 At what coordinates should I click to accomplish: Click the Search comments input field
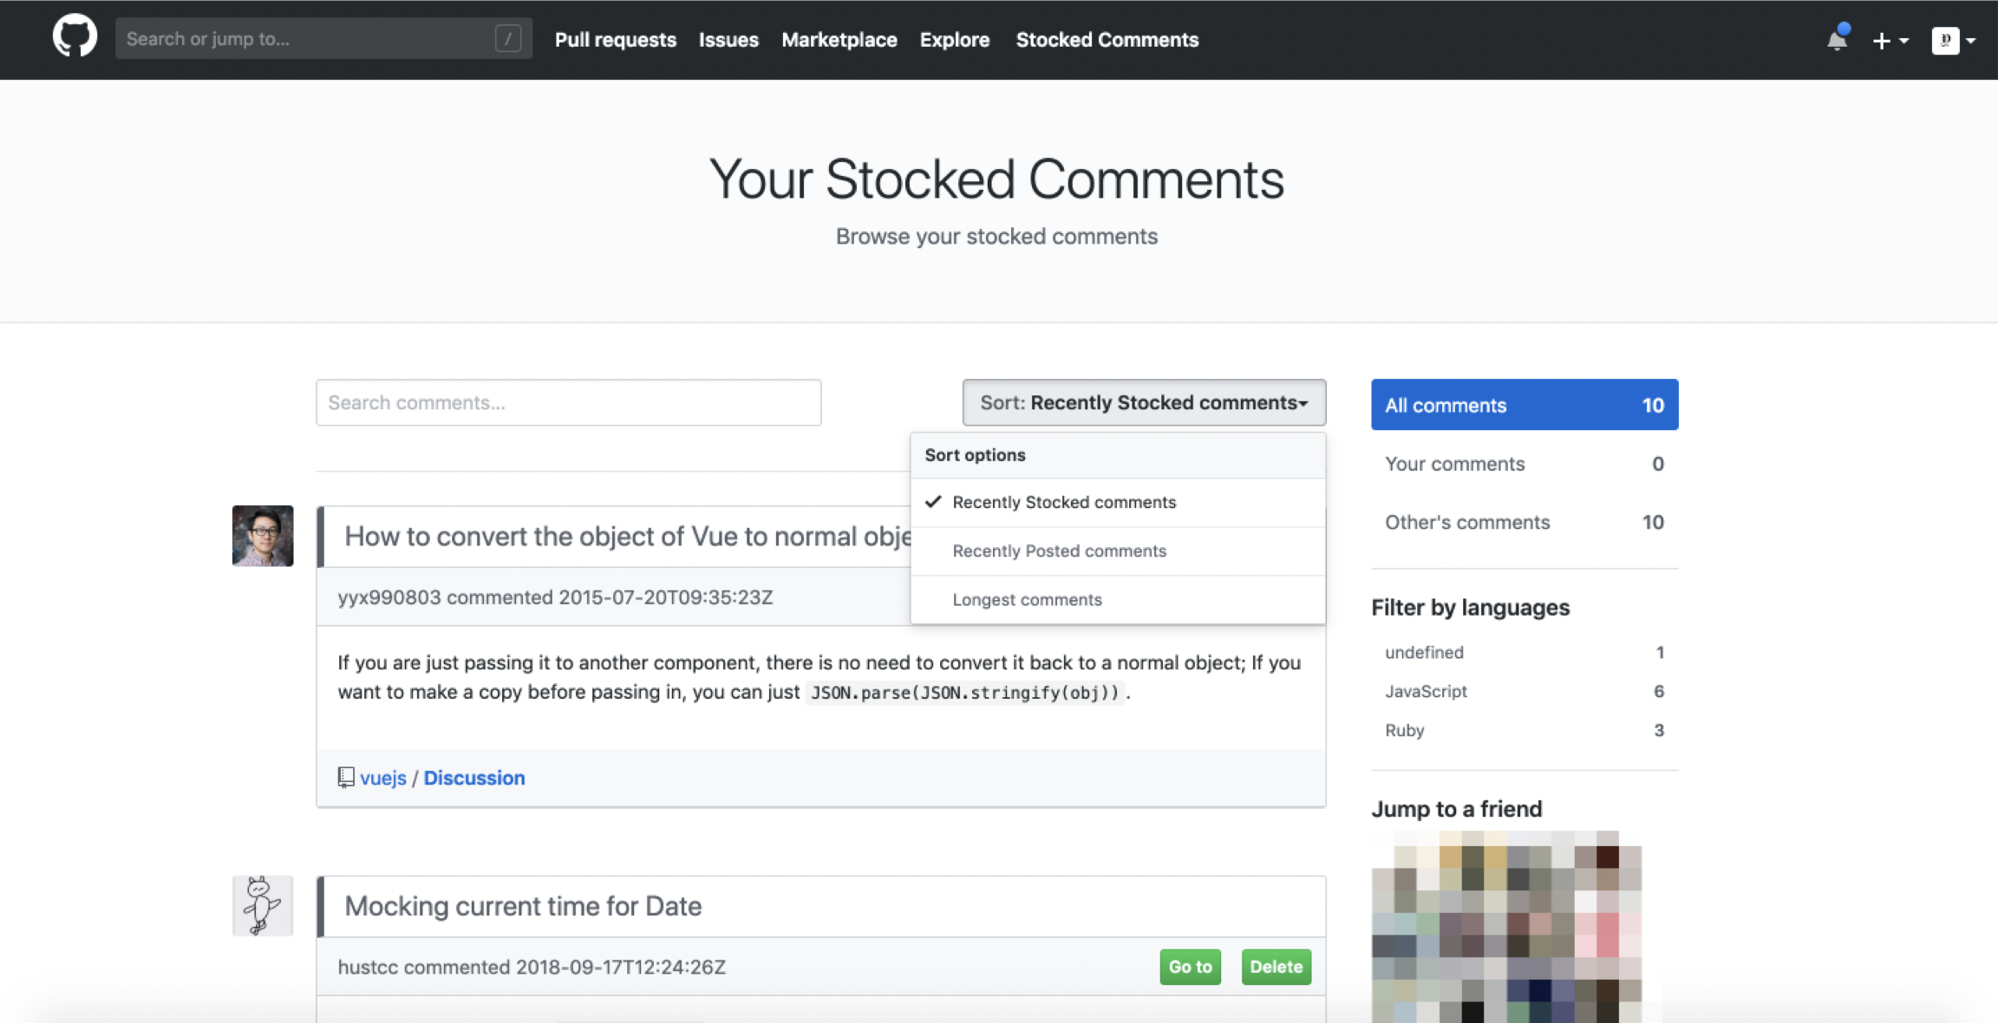coord(568,403)
